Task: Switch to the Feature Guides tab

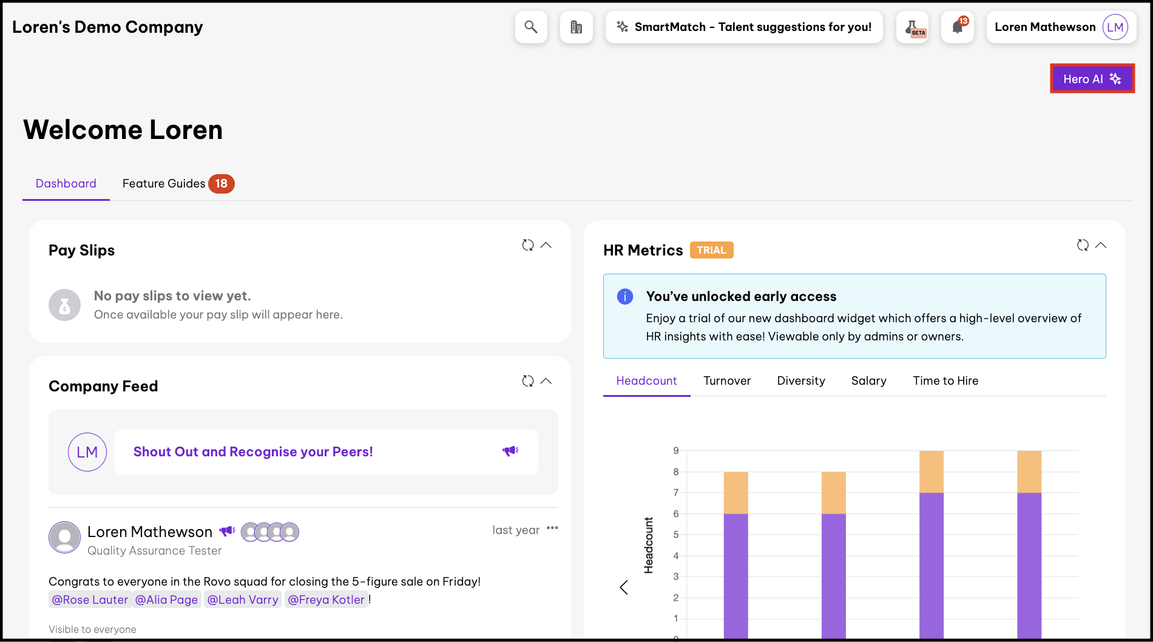Action: (x=178, y=183)
